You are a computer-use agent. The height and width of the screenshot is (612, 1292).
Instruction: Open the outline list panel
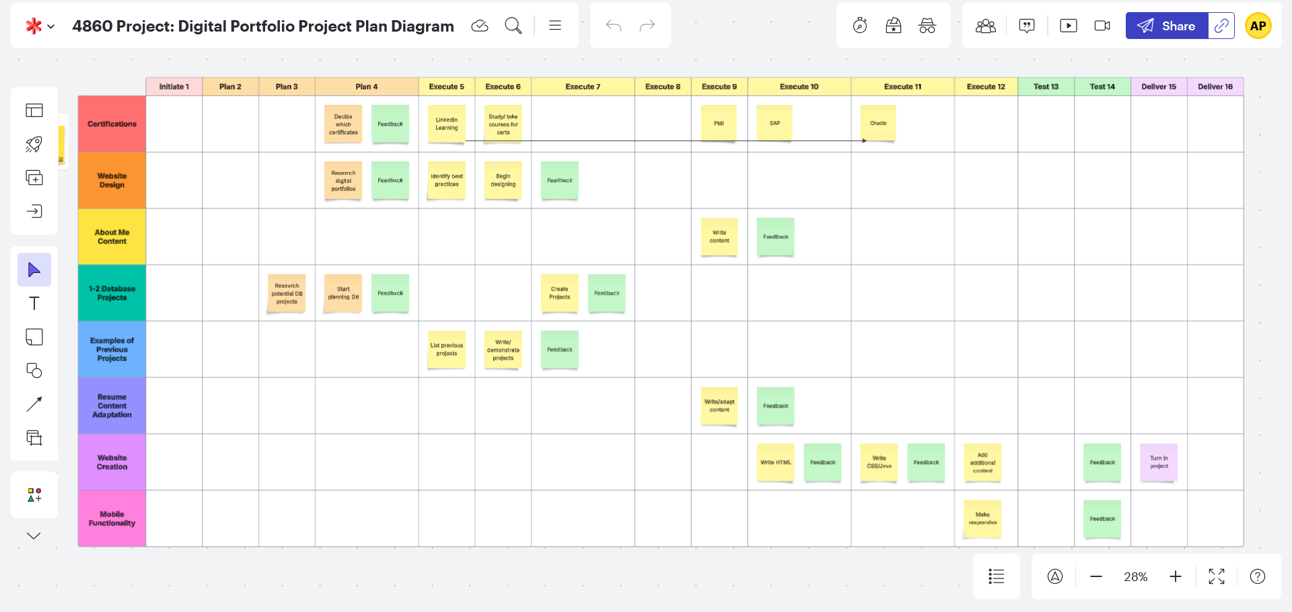pos(997,576)
